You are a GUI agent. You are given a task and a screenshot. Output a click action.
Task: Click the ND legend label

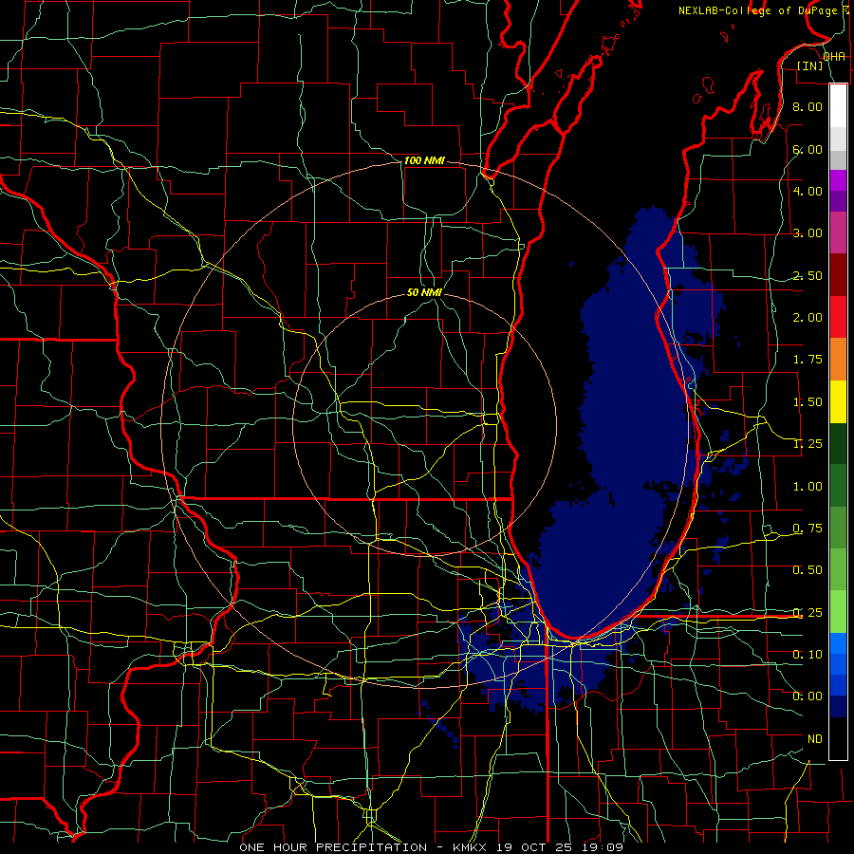pos(815,739)
